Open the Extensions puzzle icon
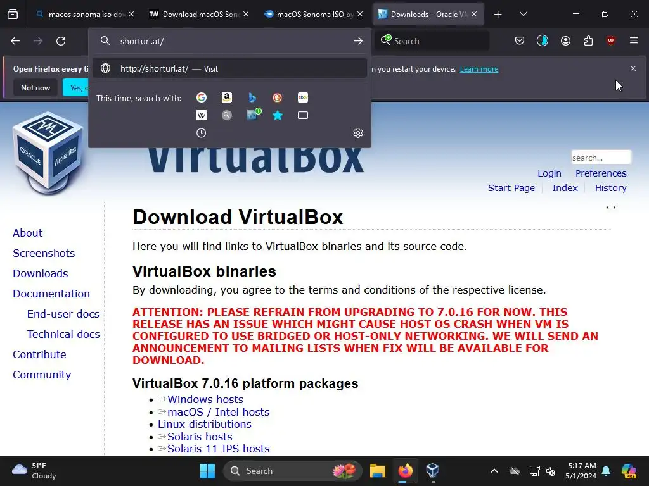The width and height of the screenshot is (649, 486). [x=588, y=40]
